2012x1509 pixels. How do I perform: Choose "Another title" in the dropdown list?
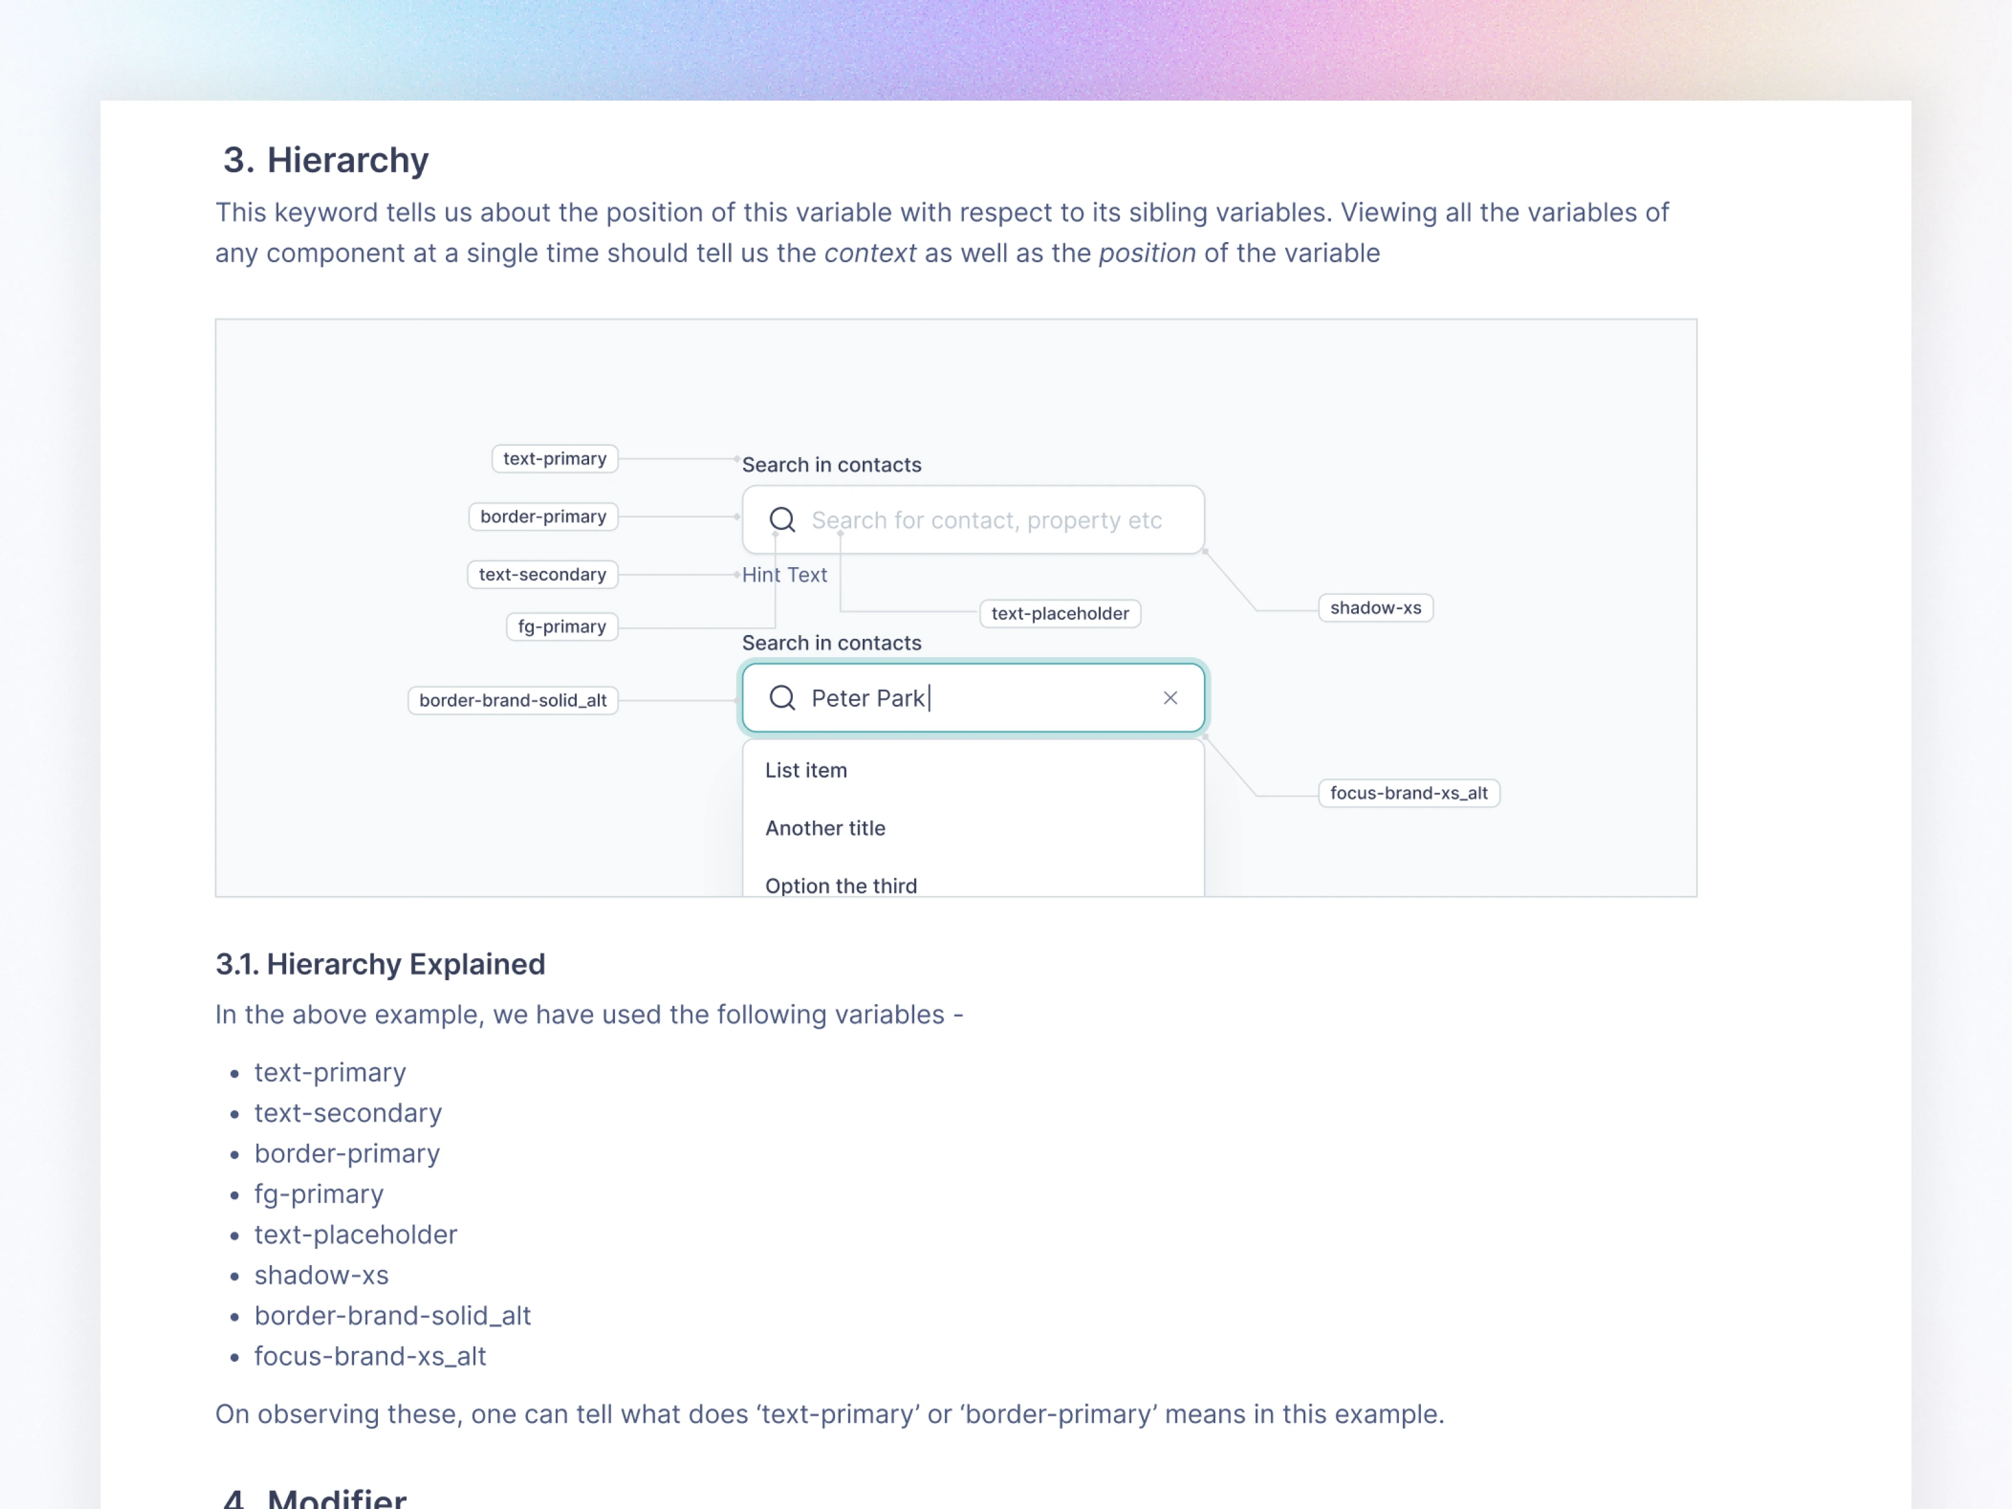825,827
